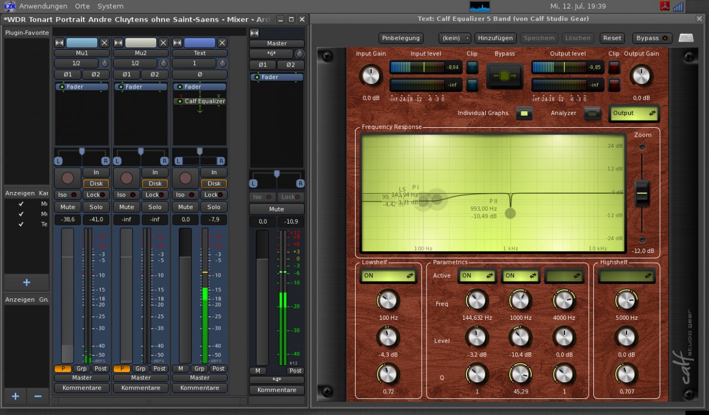Click the record arm button on Mu1 strip

[68, 178]
